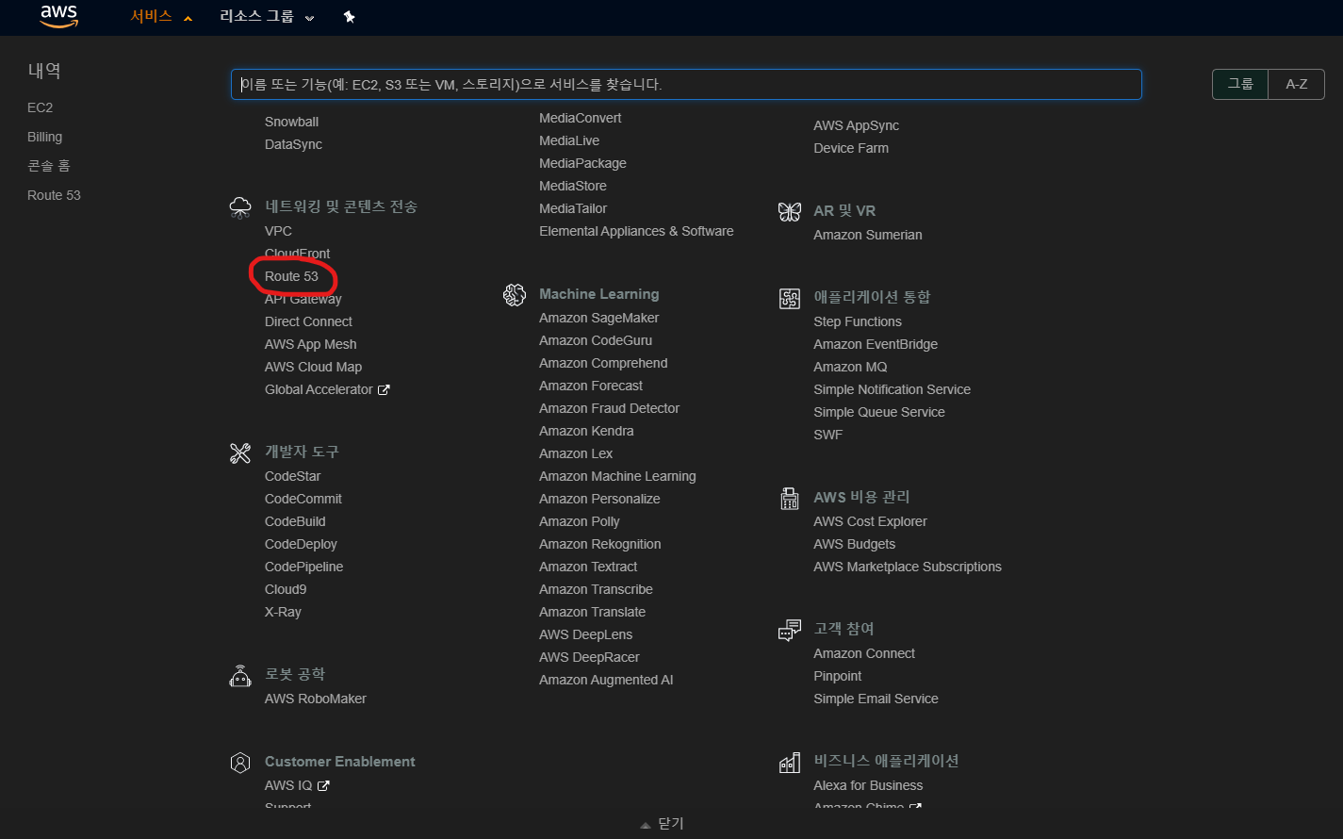
Task: Open AWS App Mesh
Action: [x=311, y=344]
